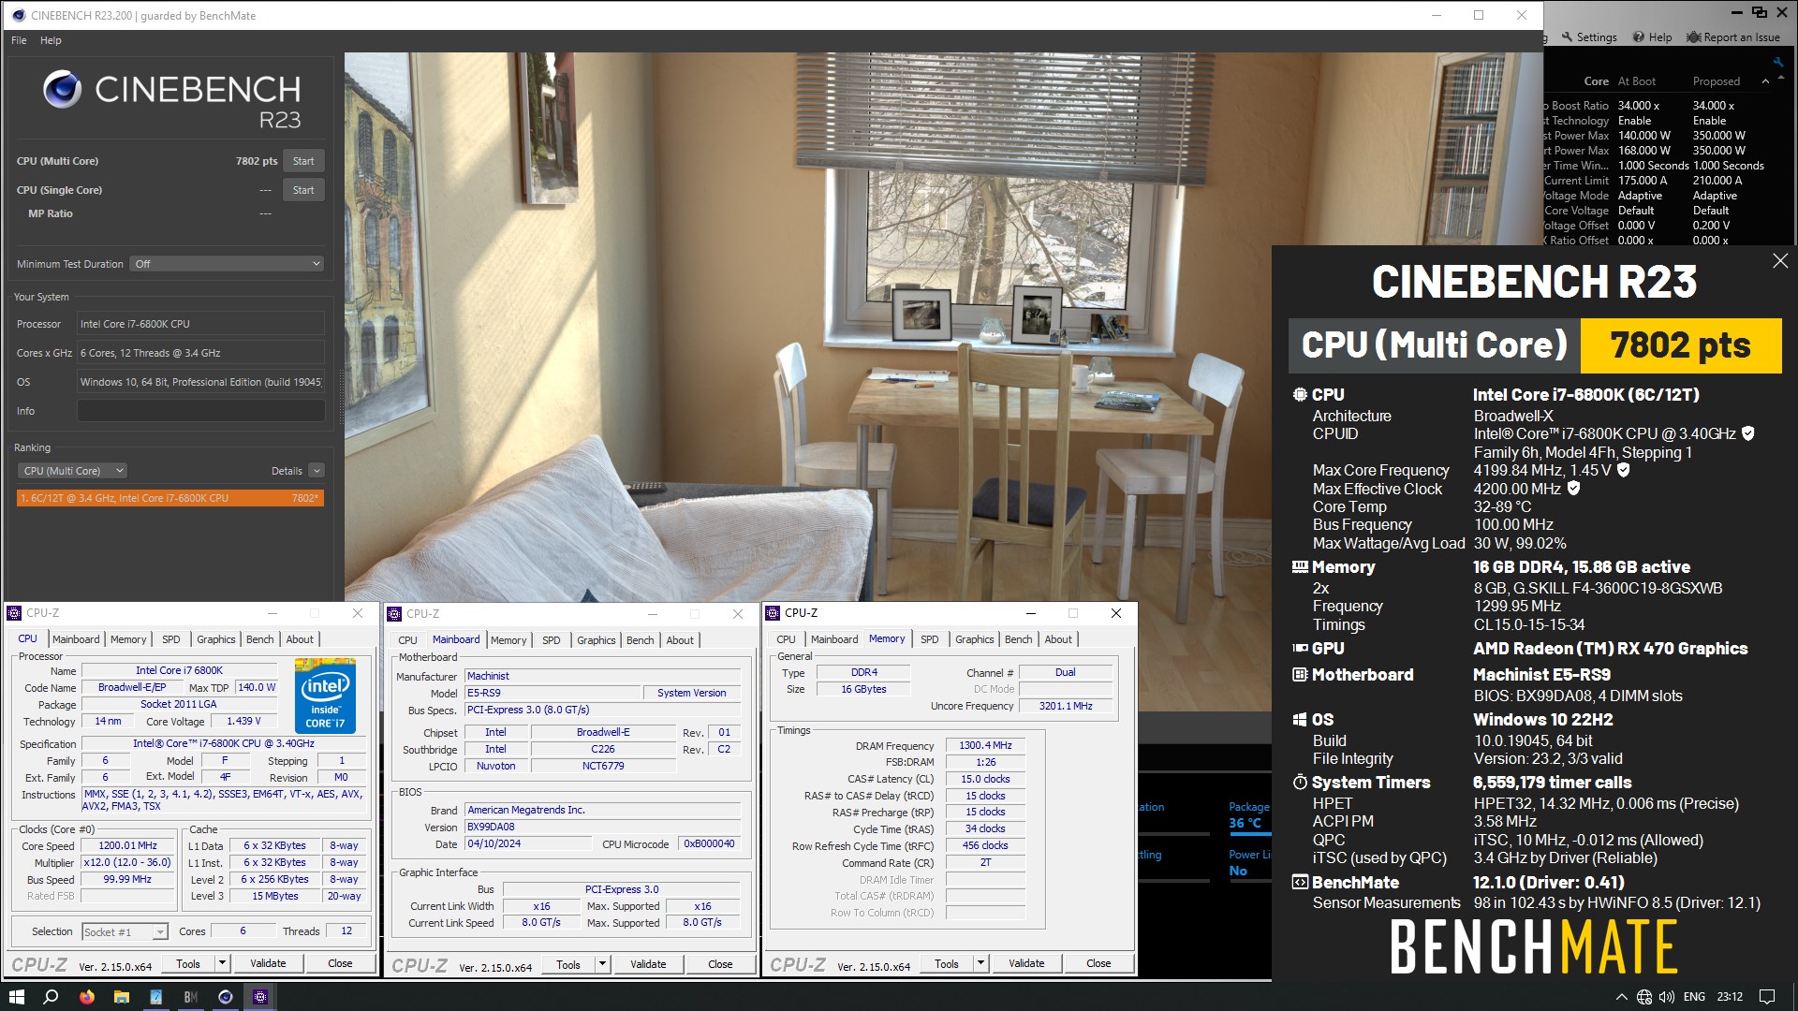This screenshot has height=1011, width=1798.
Task: Click the Intel Core i7 logo in CPU-Z
Action: [x=325, y=696]
